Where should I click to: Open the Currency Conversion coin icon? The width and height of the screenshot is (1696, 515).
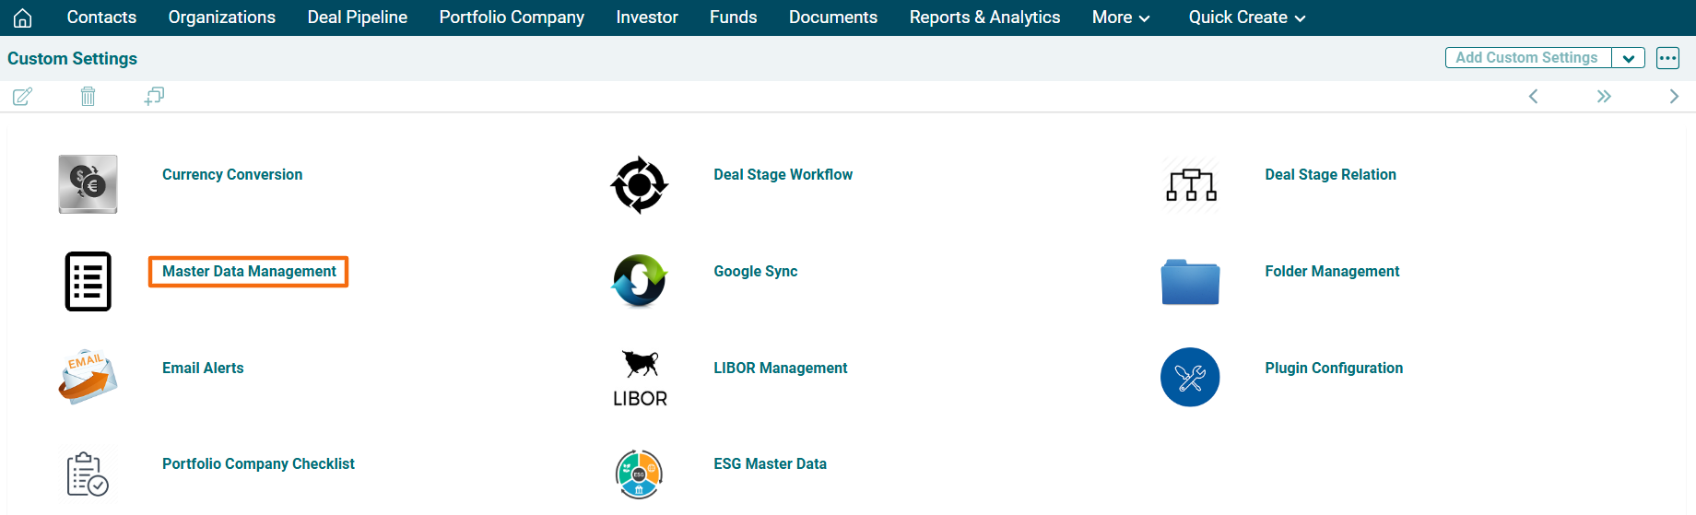coord(88,184)
